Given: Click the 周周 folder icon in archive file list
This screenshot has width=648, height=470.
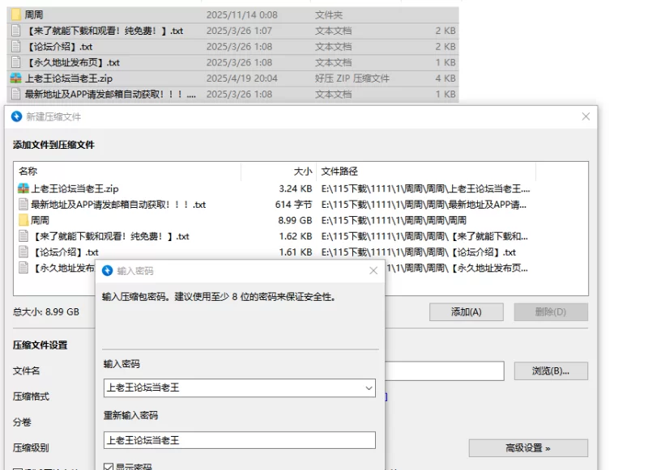Looking at the screenshot, I should [x=23, y=220].
